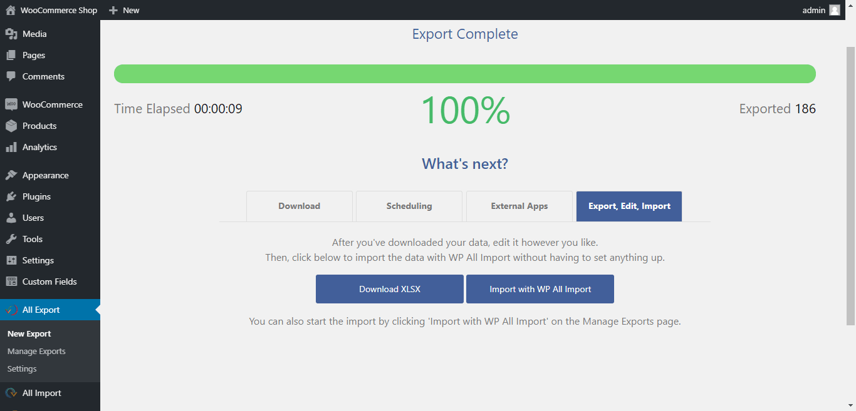Viewport: 856px width, 411px height.
Task: Click the 100% completion text
Action: (x=465, y=110)
